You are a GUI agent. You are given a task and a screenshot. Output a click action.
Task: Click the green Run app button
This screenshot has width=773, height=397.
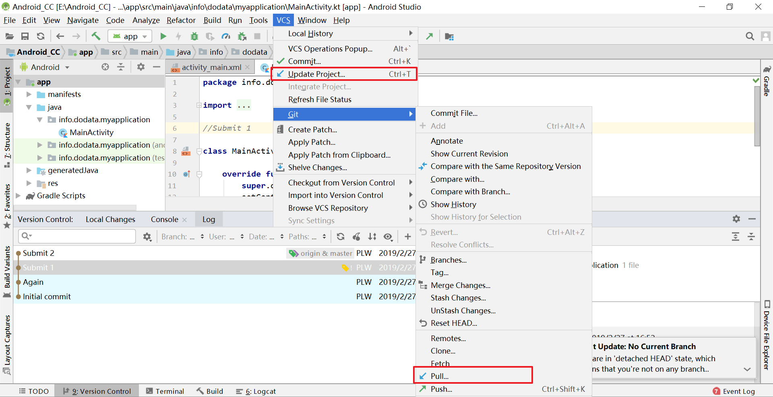click(x=163, y=36)
